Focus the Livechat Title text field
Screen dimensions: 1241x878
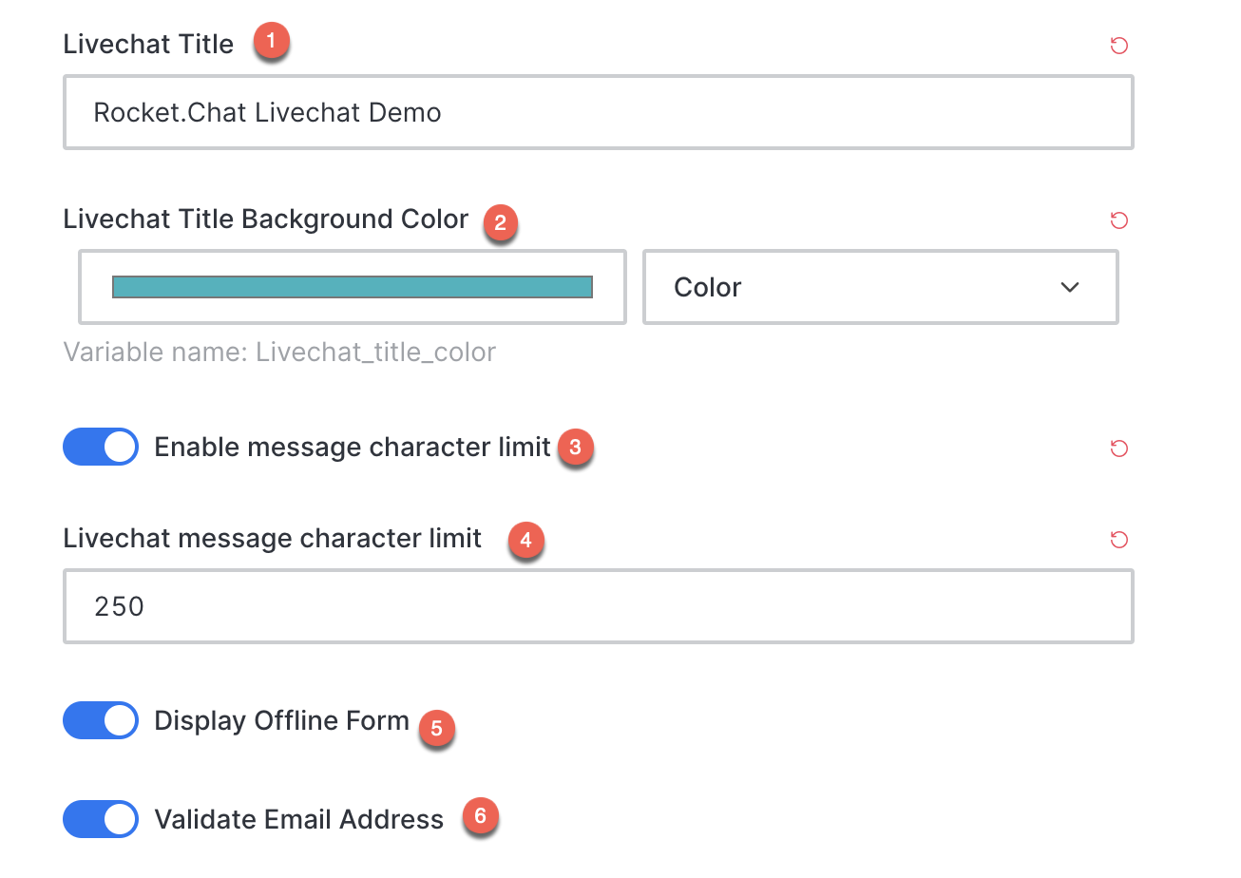599,112
